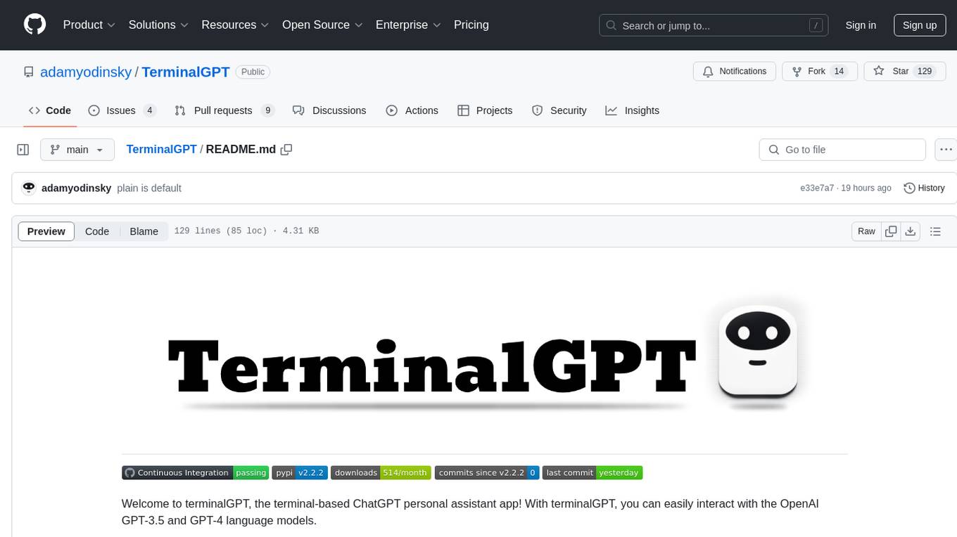957x537 pixels.
Task: Click the Issues count badge 4
Action: tap(149, 110)
